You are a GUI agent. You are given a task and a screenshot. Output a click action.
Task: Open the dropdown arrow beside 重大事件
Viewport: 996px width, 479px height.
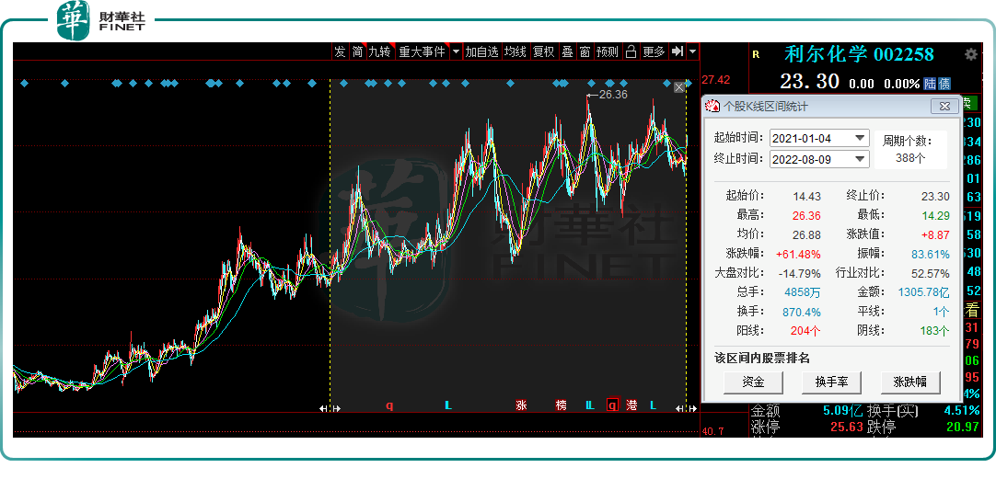[x=456, y=52]
